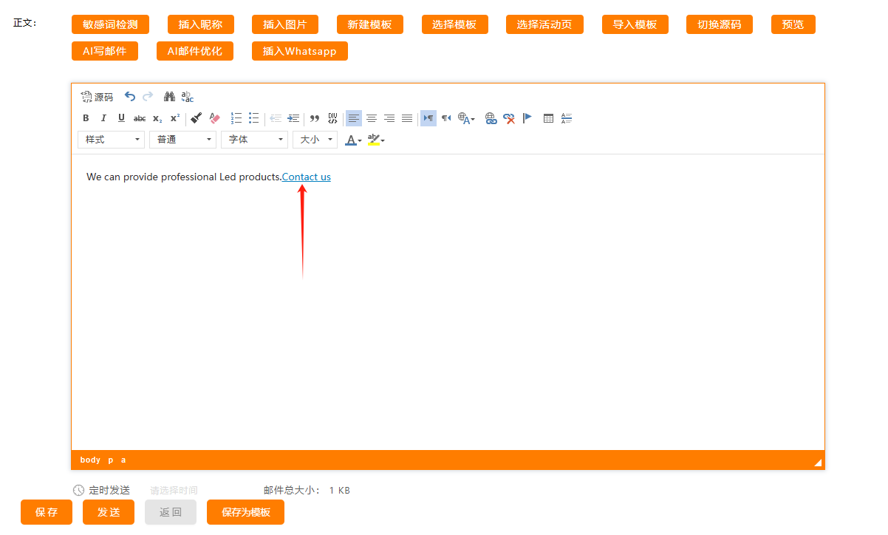This screenshot has width=888, height=535.
Task: Click the 返回 back button
Action: click(171, 512)
